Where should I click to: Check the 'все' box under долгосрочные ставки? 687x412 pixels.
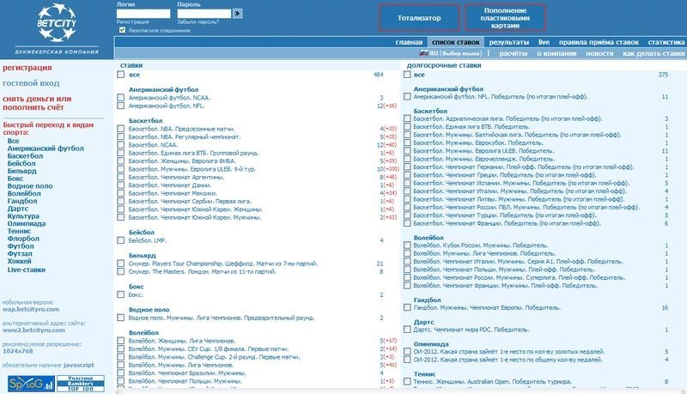407,75
